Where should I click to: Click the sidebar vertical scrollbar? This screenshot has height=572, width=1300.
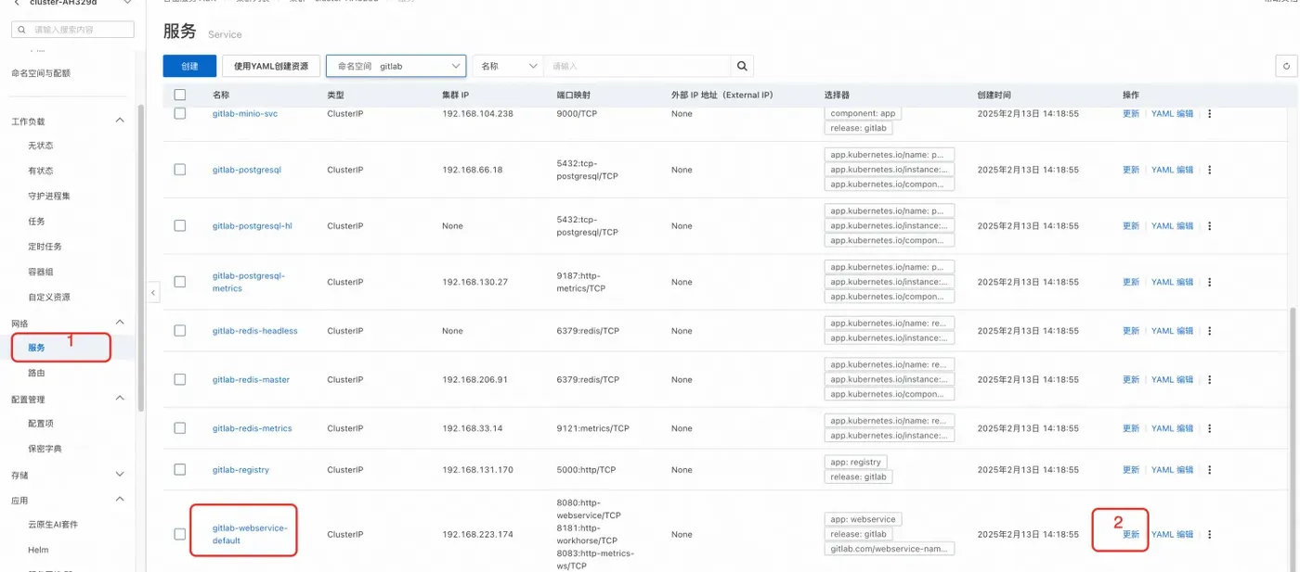click(141, 258)
